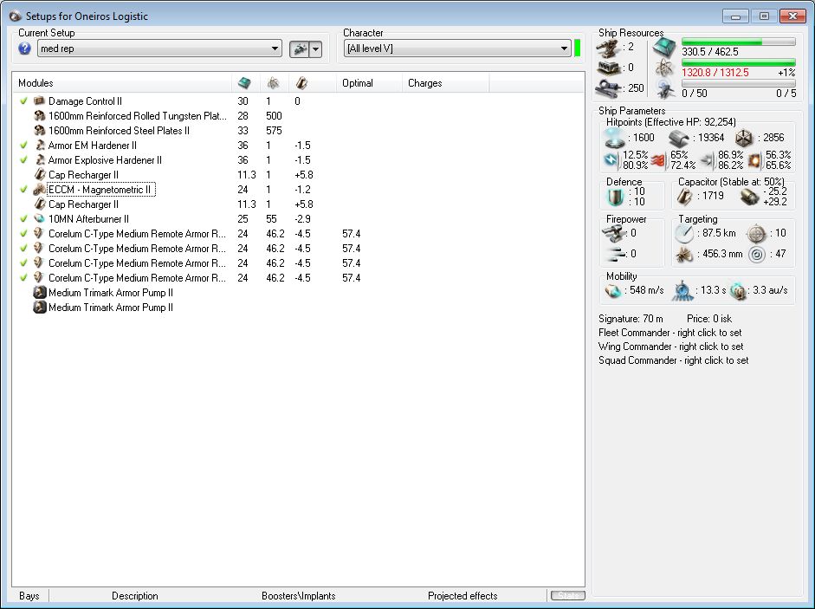
Task: Click the armor hitpoints icon showing 19364
Action: pyautogui.click(x=678, y=138)
